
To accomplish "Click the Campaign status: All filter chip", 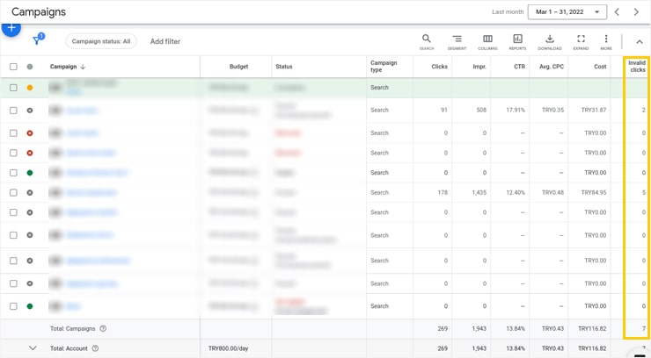I will (x=101, y=41).
